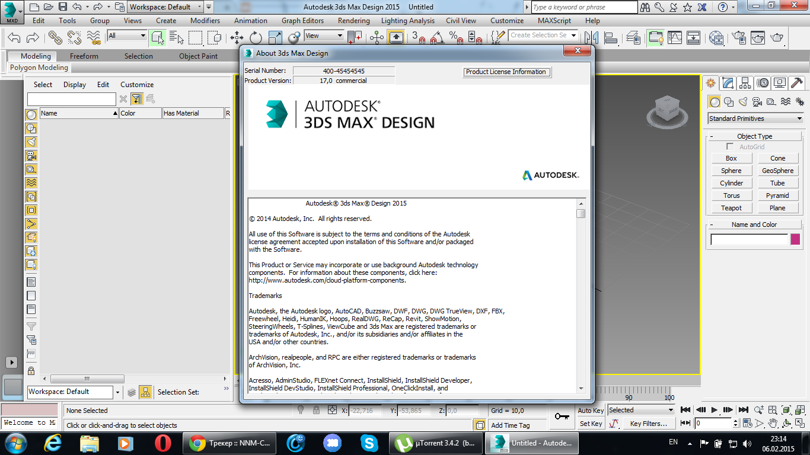Open the application MXD menu button

(x=12, y=11)
